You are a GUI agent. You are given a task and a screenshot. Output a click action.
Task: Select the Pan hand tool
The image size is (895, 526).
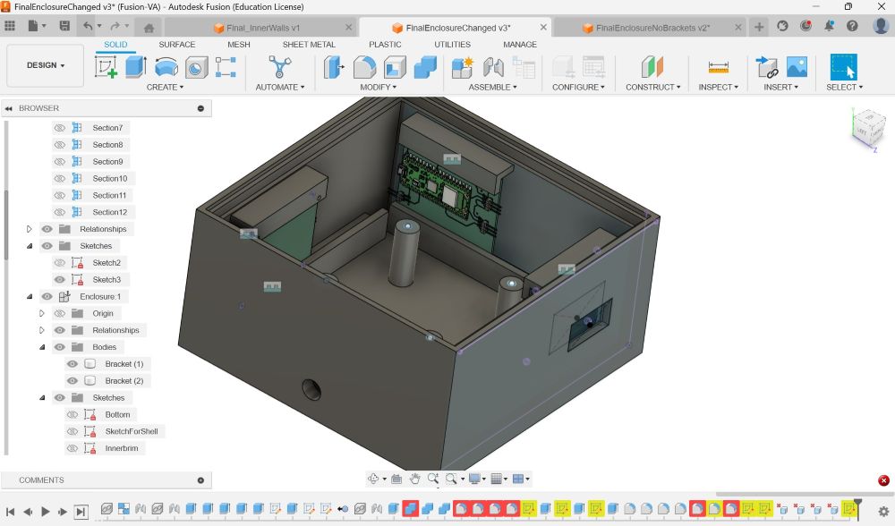[415, 479]
